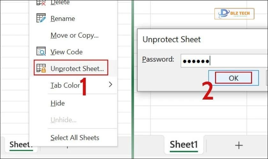Viewport: 268px width, 159px height.
Task: Click into the Password input field
Action: (x=223, y=60)
